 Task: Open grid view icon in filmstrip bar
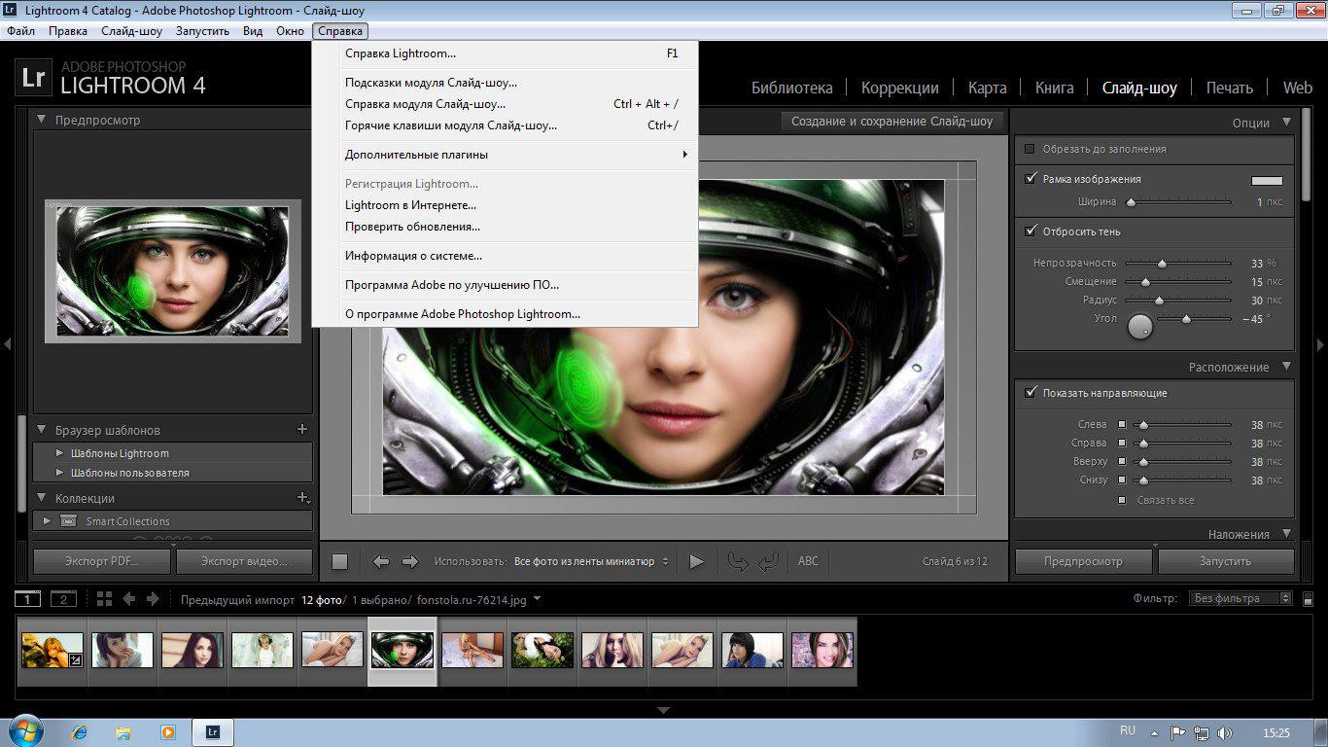104,599
